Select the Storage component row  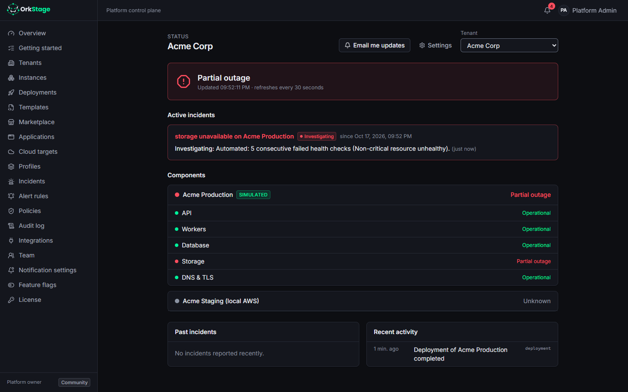(362, 261)
